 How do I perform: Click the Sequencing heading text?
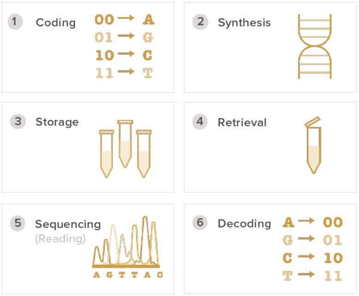68,224
